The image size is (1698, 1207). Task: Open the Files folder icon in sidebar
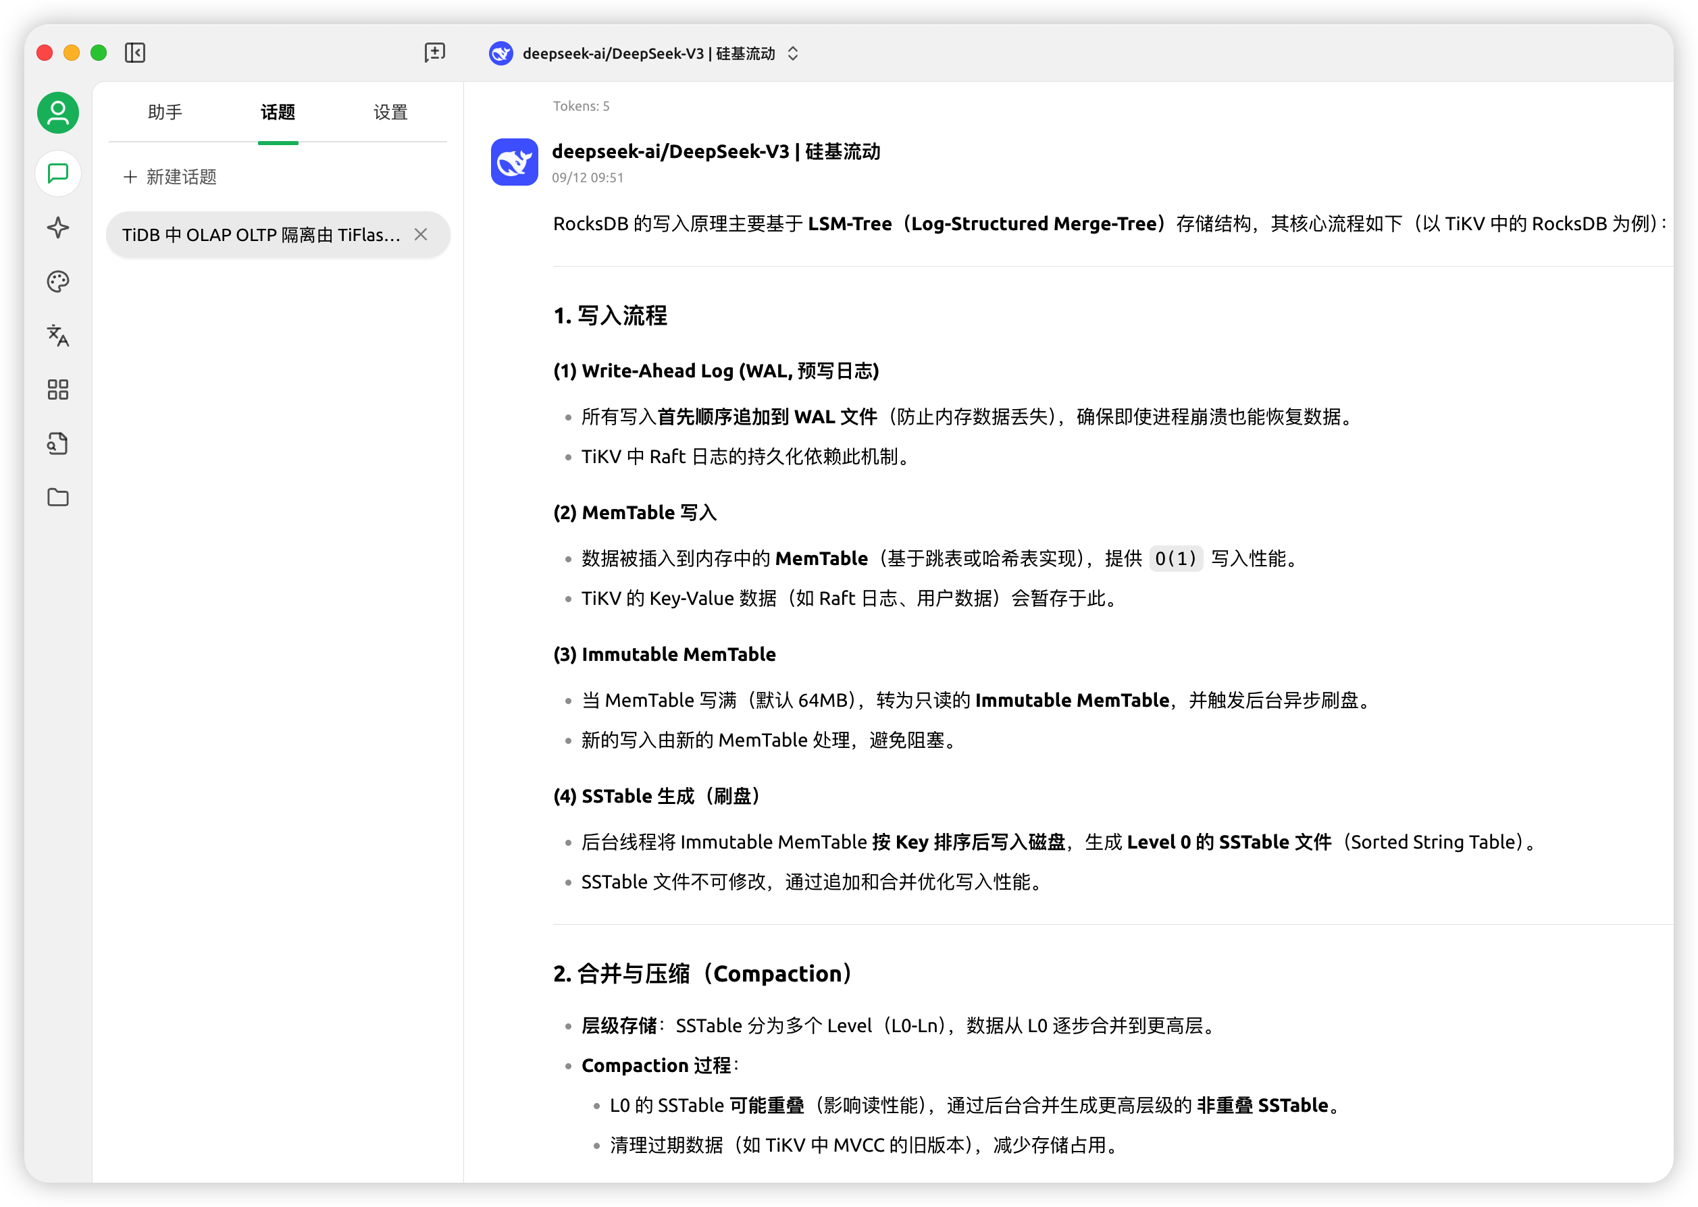tap(57, 498)
